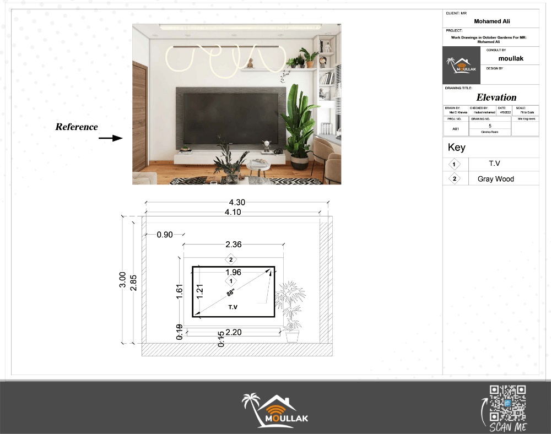This screenshot has width=551, height=434.
Task: Click the QR code in the footer
Action: click(507, 403)
